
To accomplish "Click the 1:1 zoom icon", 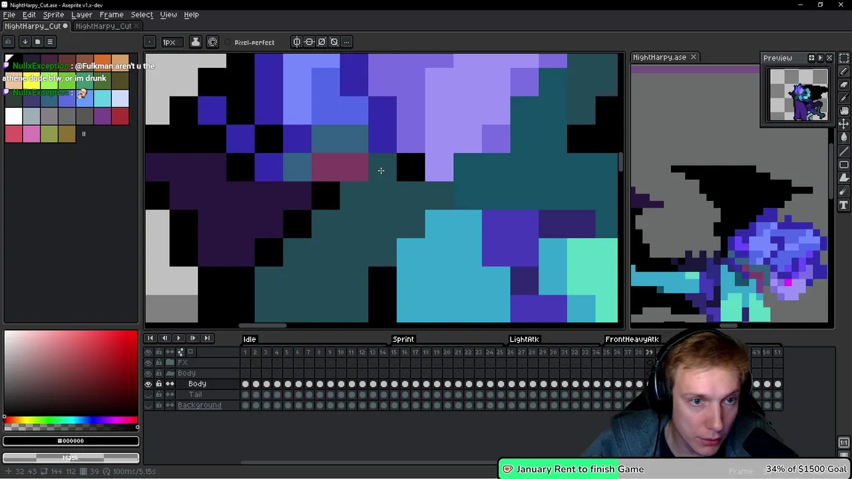I will [x=843, y=442].
